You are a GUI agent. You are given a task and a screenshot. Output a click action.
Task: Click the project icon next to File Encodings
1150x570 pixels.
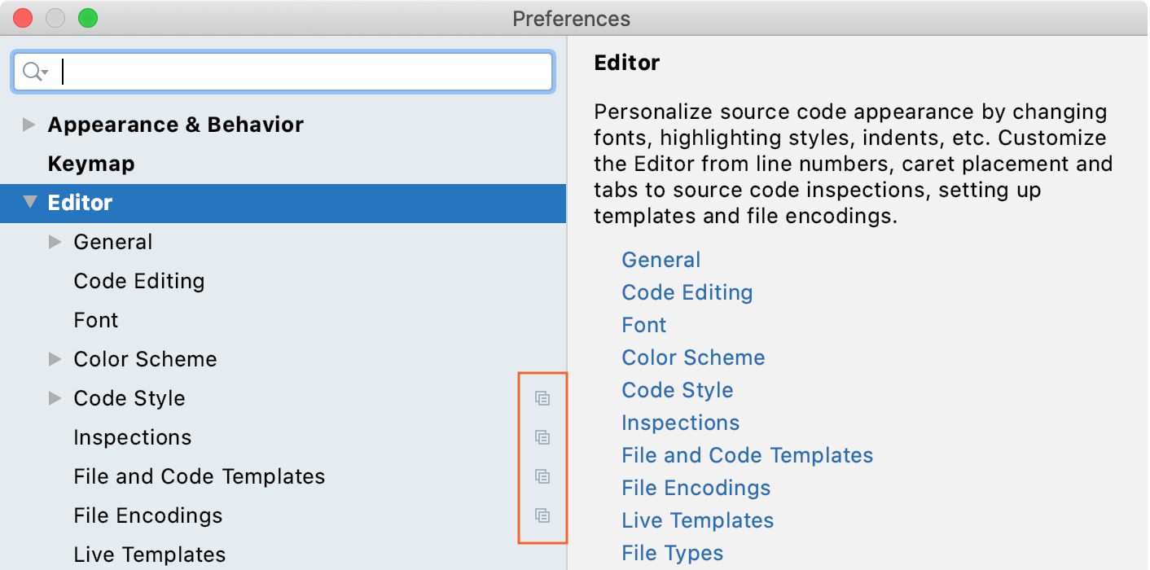pos(542,515)
